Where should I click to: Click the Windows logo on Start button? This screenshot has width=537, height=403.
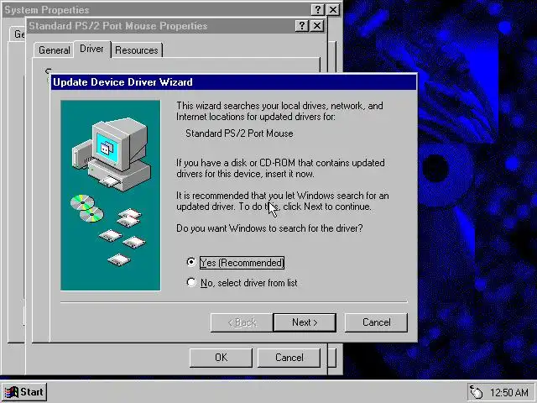pyautogui.click(x=12, y=392)
